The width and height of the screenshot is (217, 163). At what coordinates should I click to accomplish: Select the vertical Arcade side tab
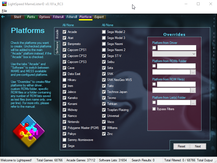[x=57, y=34]
